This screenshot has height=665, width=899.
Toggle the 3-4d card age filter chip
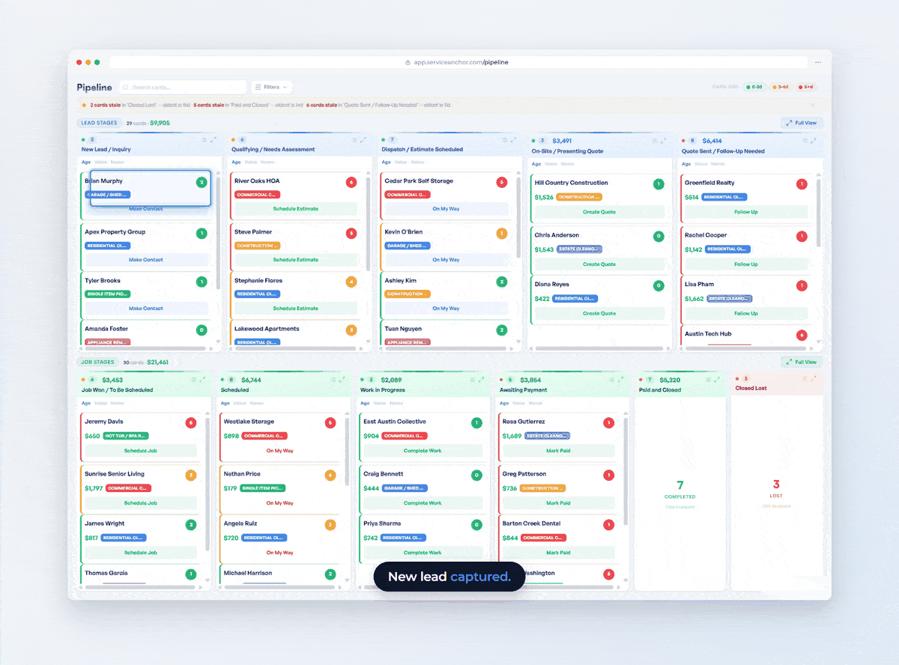pos(781,87)
